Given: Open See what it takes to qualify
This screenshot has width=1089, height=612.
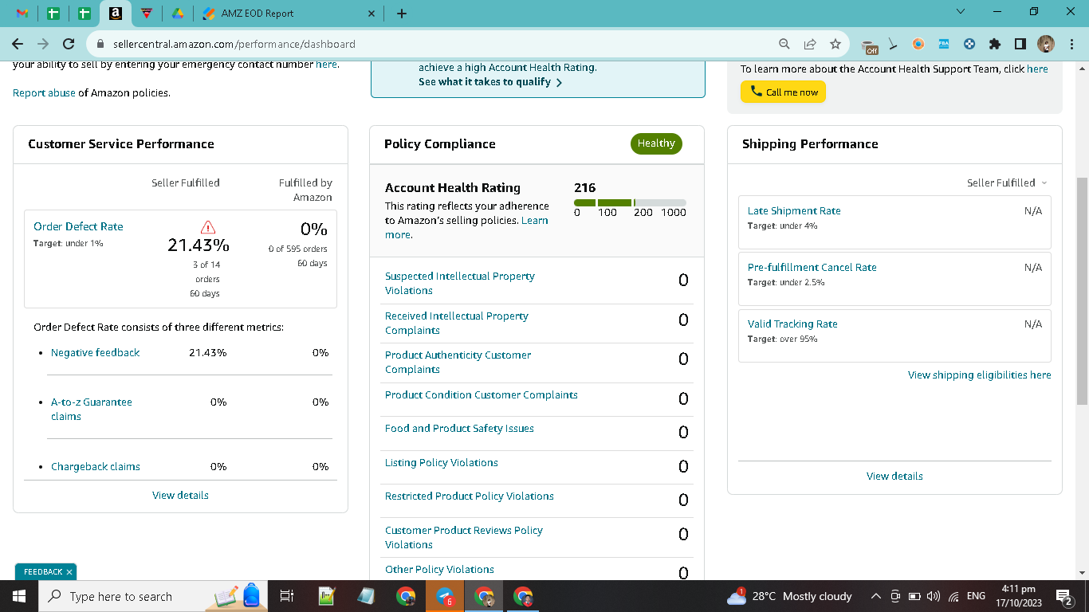Looking at the screenshot, I should 490,81.
